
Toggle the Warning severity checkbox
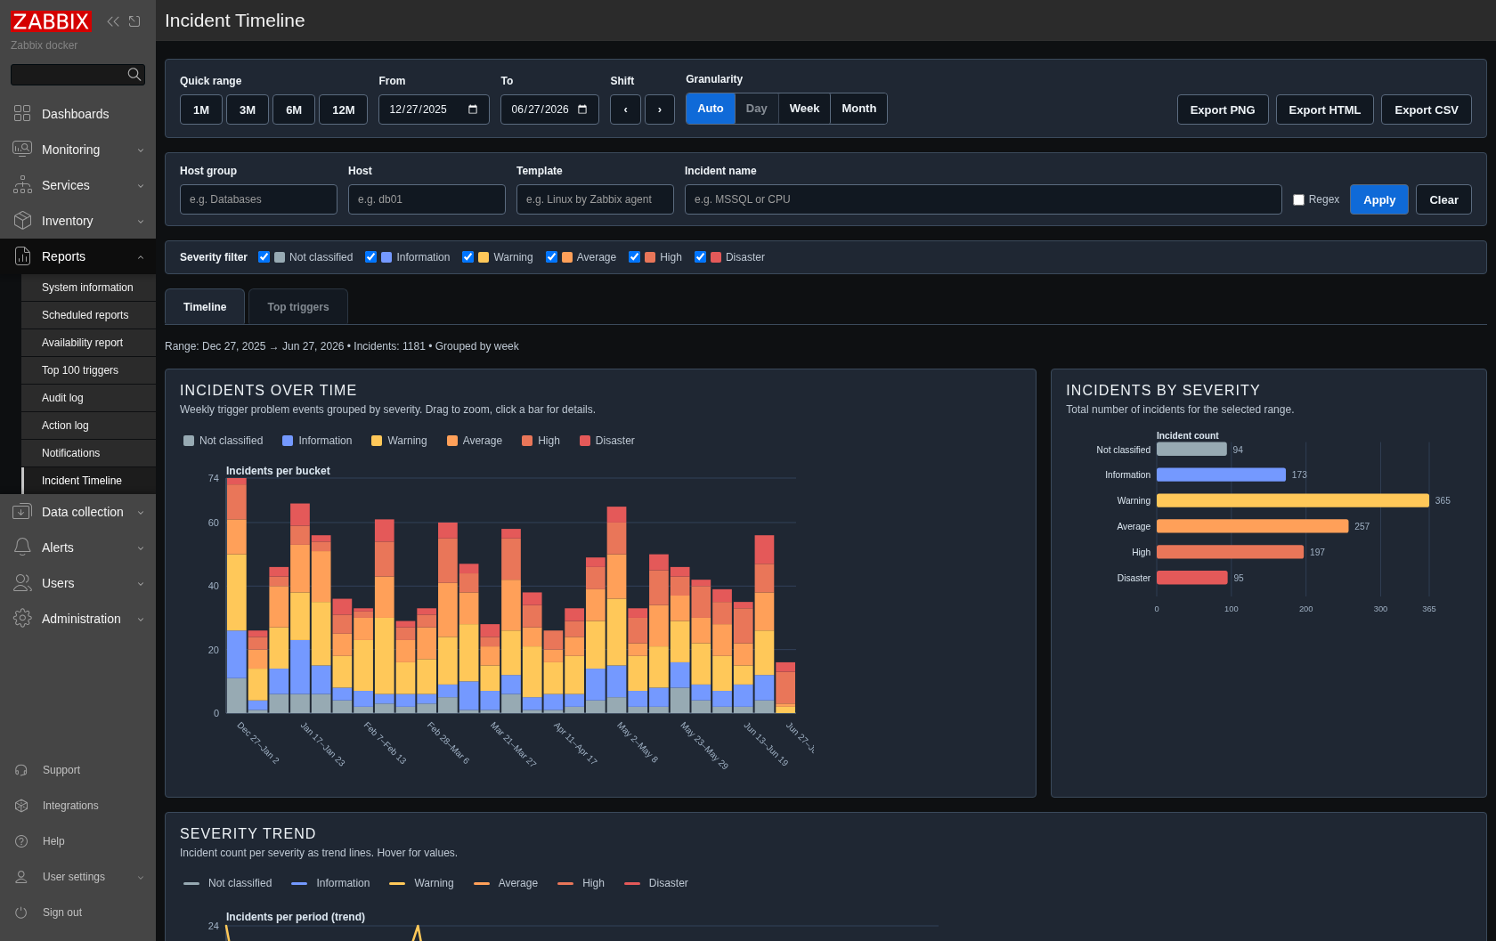[x=467, y=256]
